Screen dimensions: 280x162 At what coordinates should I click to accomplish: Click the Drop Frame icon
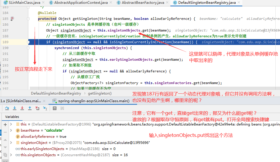click(x=37, y=108)
